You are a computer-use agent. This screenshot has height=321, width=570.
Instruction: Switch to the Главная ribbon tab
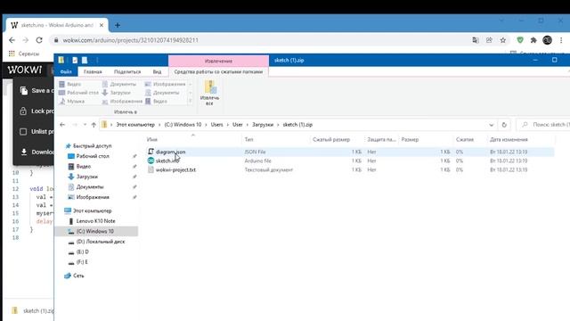point(93,71)
